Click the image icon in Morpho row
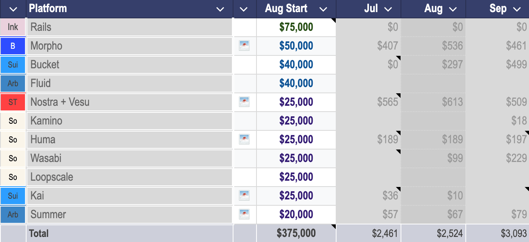 [244, 46]
